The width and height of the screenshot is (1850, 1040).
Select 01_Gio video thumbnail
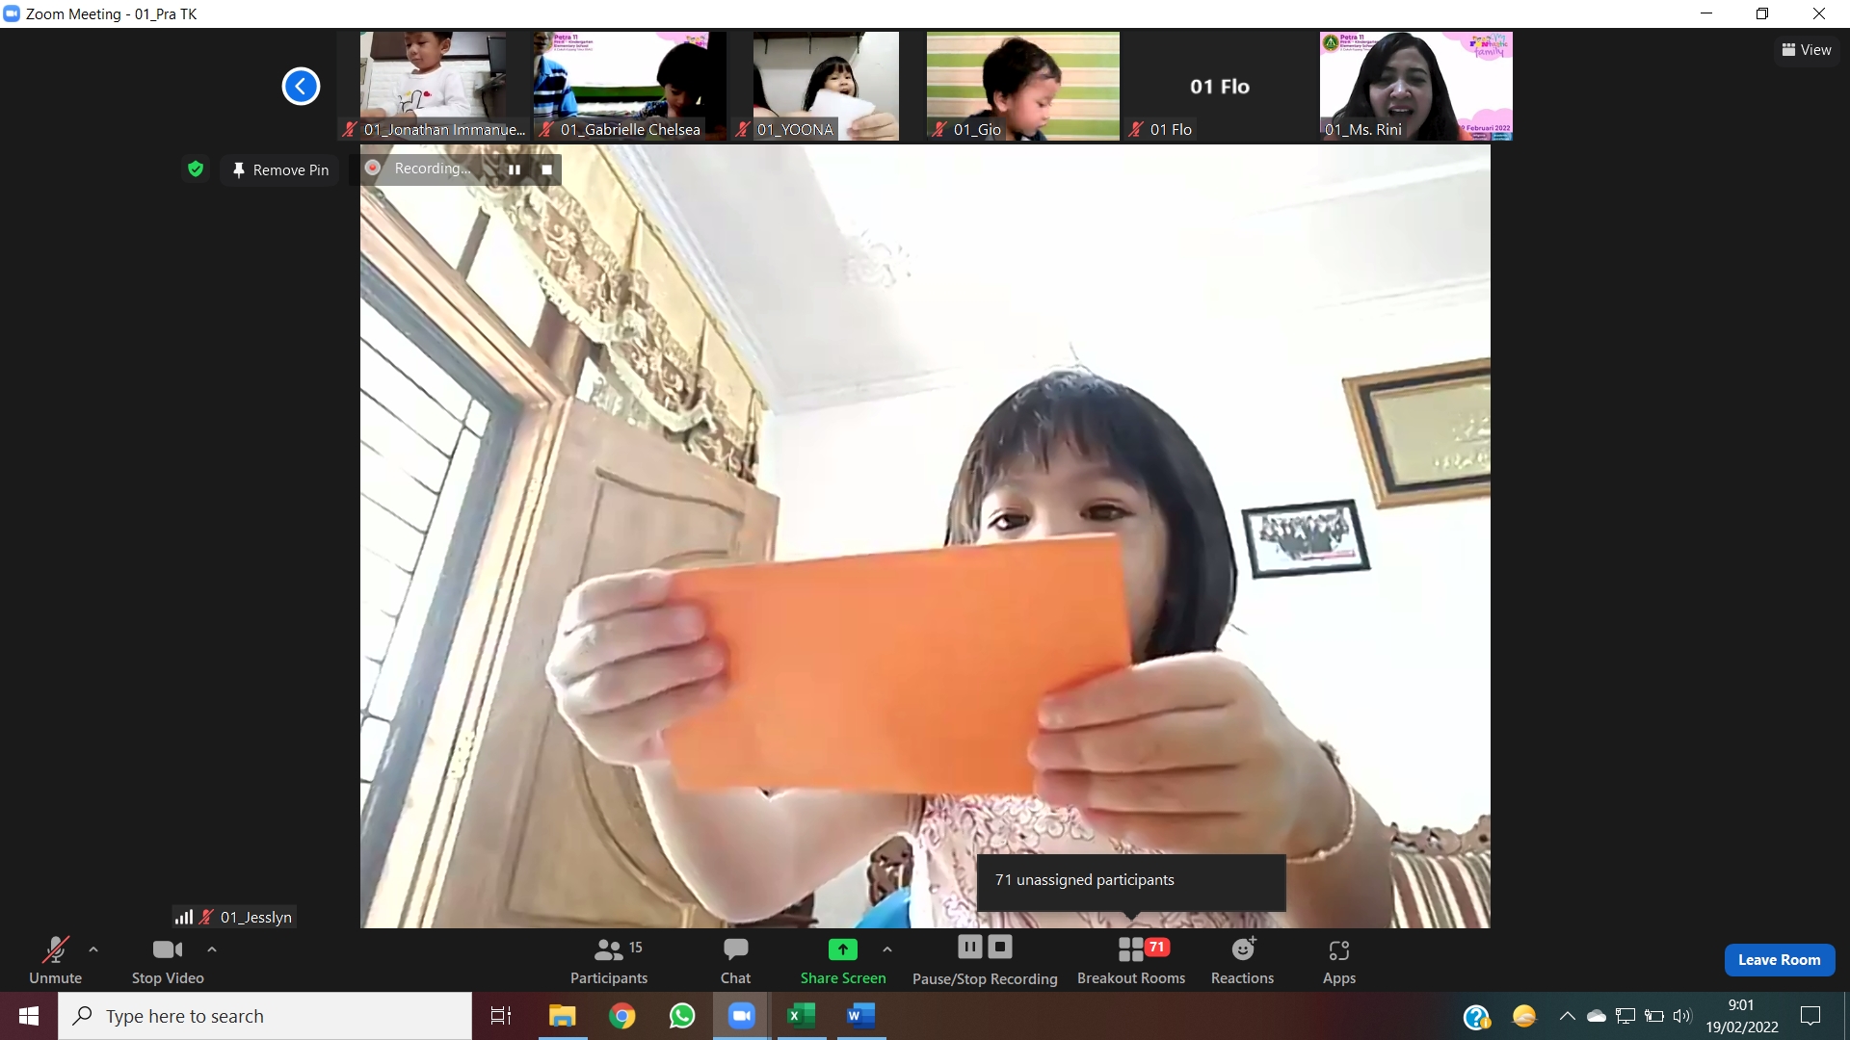(1023, 86)
